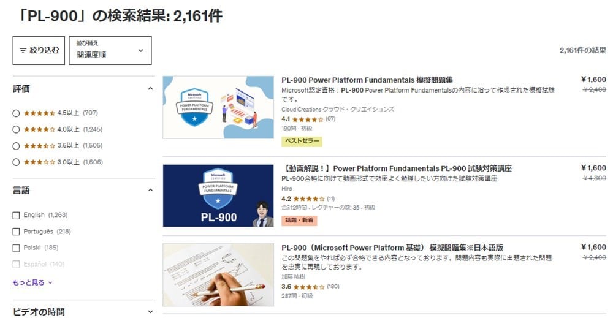This screenshot has height=318, width=613.
Task: Check the Polski language checkbox
Action: coord(16,248)
